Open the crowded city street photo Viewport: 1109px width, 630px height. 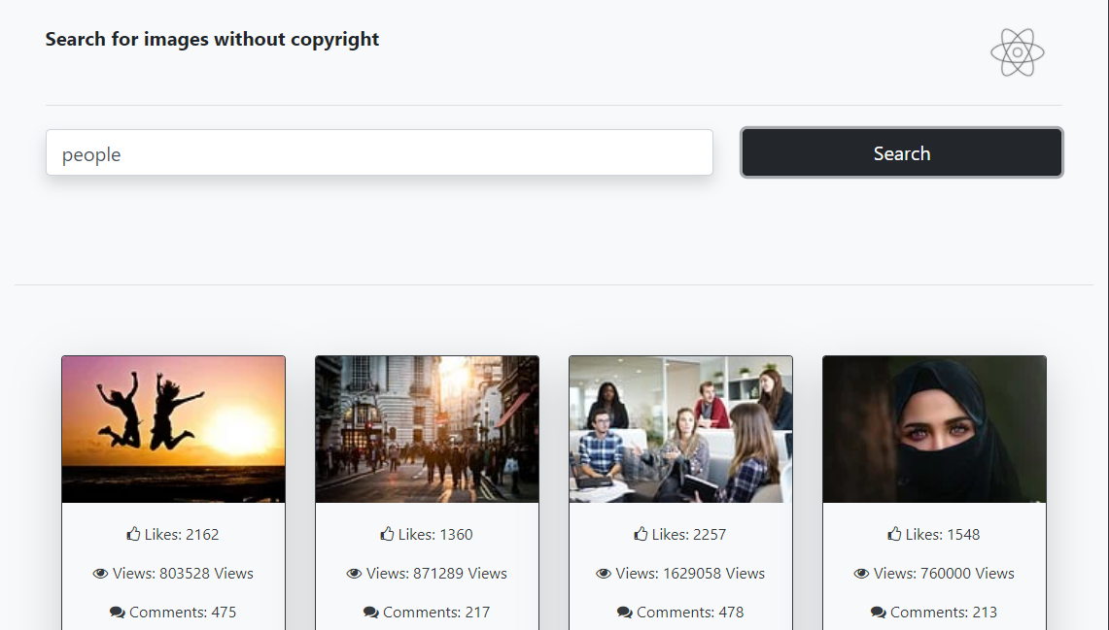click(x=427, y=429)
